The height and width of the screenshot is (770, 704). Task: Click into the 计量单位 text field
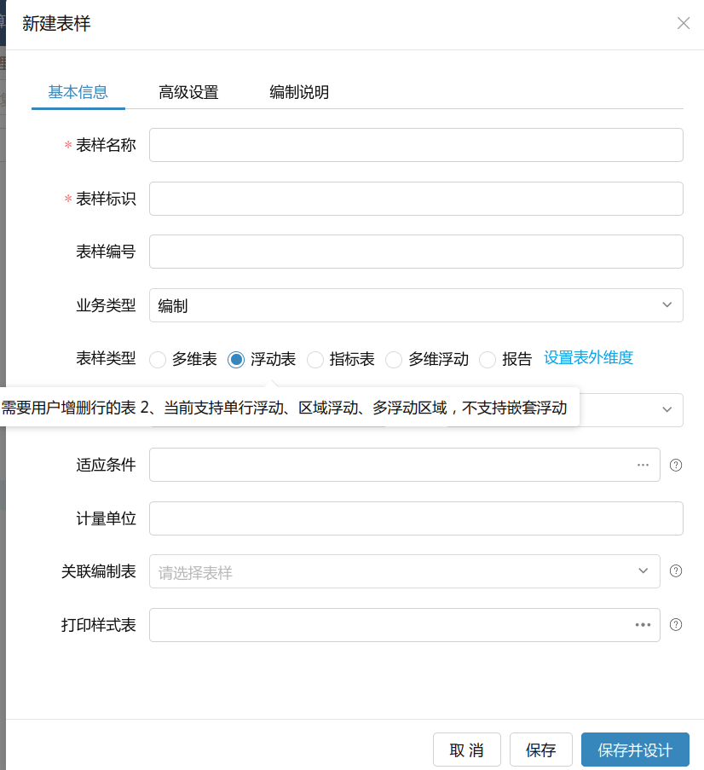(x=416, y=518)
